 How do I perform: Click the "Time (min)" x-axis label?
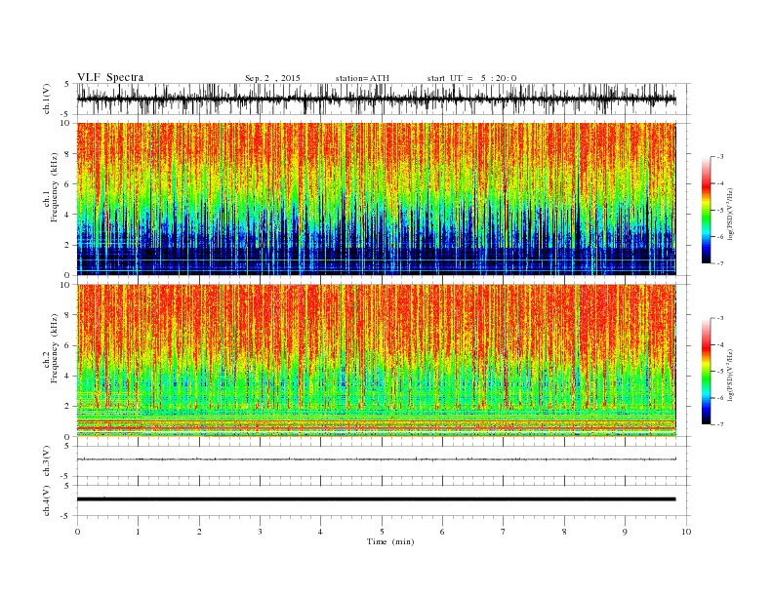click(x=390, y=541)
